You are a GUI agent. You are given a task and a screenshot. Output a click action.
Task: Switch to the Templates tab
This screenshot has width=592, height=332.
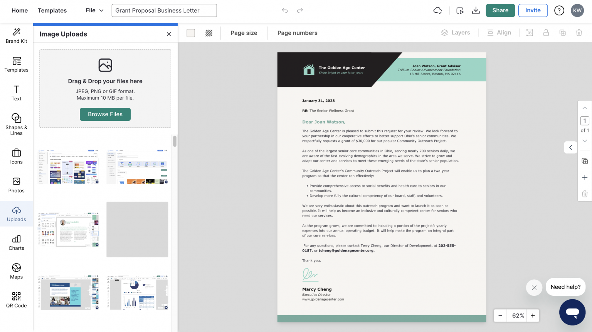click(52, 10)
